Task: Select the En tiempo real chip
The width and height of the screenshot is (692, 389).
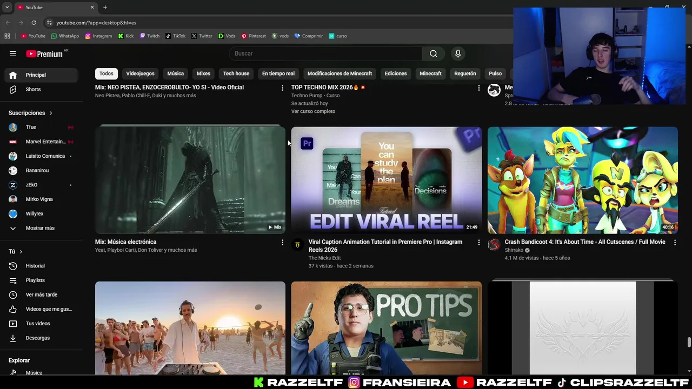Action: (278, 73)
